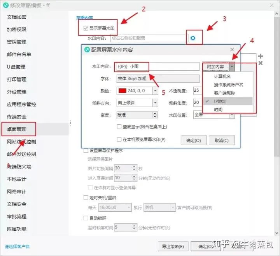The height and width of the screenshot is (256, 280).
Task: Click the red color swatch 240, 0, 0
Action: tap(122, 91)
